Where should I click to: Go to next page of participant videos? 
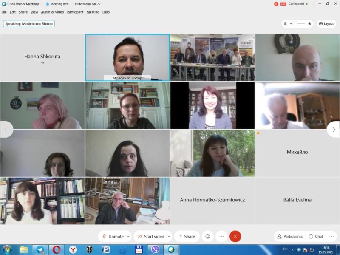pos(334,130)
